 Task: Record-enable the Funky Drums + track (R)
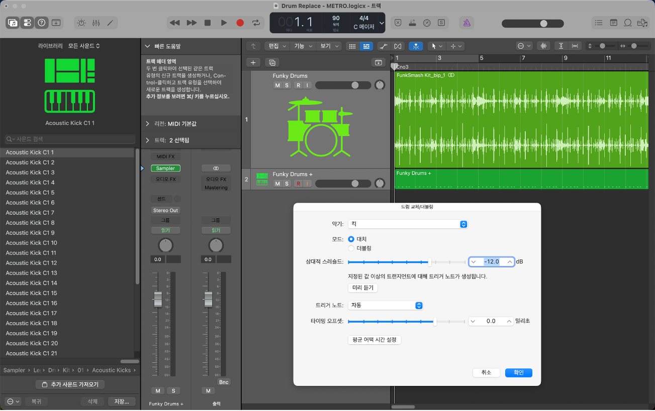[x=298, y=184]
